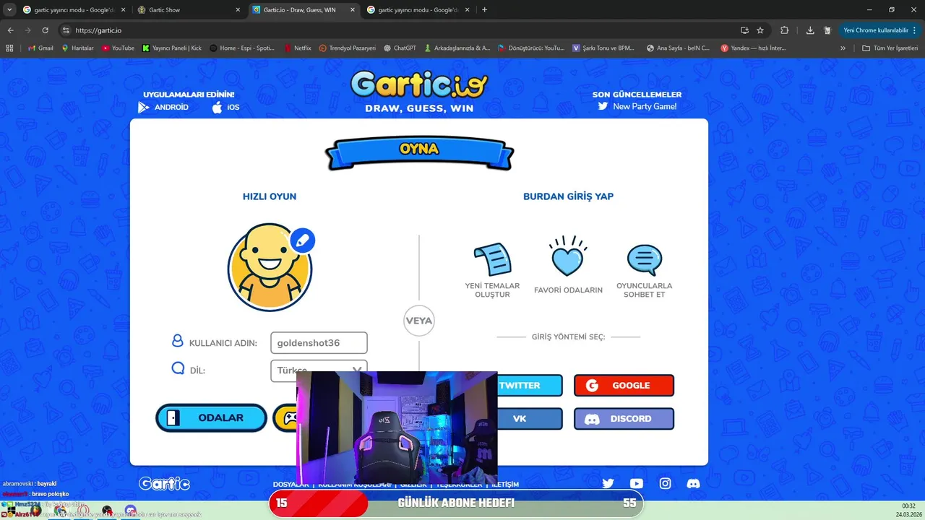Open footer Discord icon
Viewport: 925px width, 520px height.
(x=693, y=484)
